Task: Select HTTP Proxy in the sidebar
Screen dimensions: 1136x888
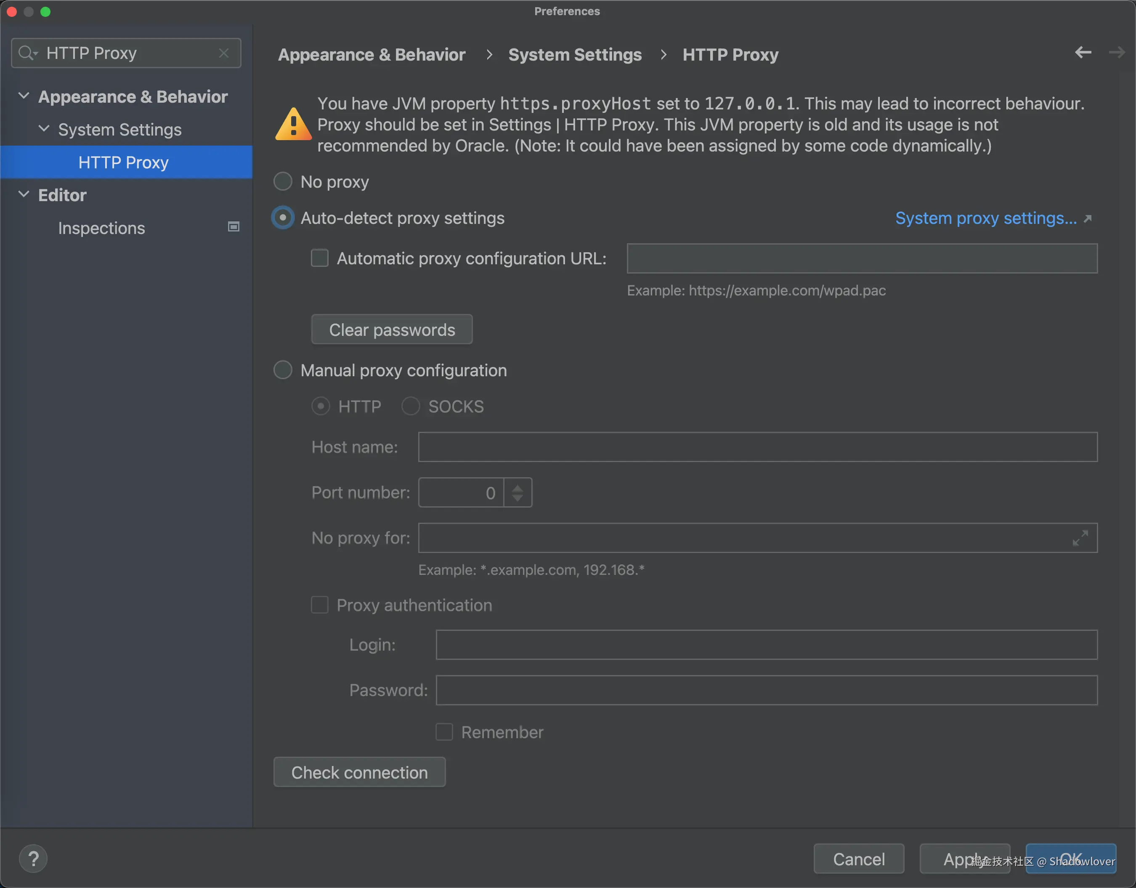Action: click(x=123, y=162)
